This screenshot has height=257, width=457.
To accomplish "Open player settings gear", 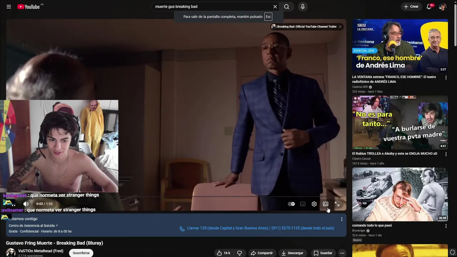I will 314,204.
